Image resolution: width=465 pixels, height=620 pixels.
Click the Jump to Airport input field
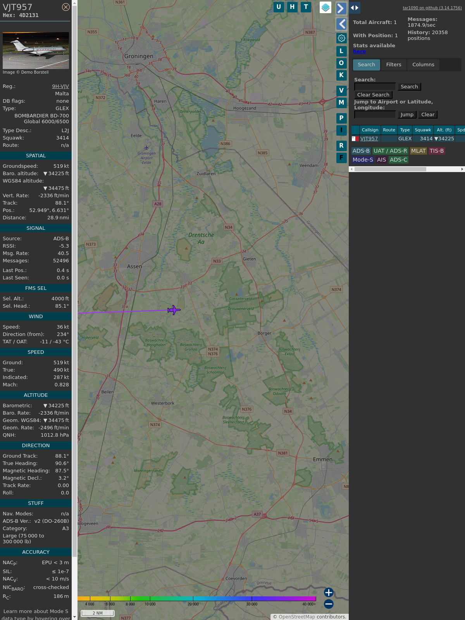pos(375,115)
